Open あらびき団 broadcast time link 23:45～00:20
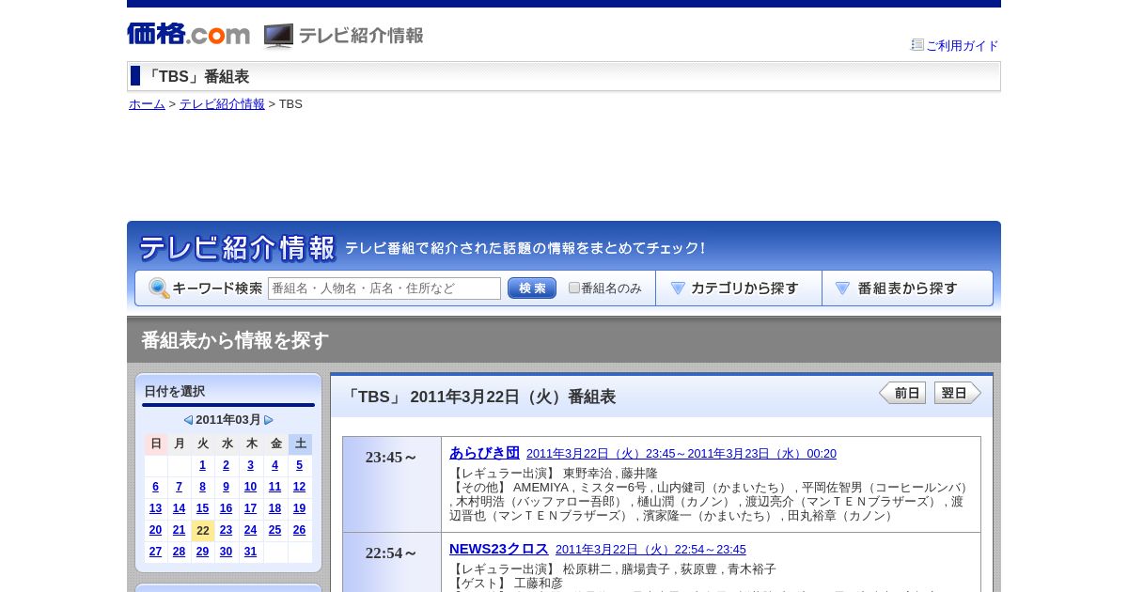Viewport: 1128px width, 592px height. pos(681,454)
